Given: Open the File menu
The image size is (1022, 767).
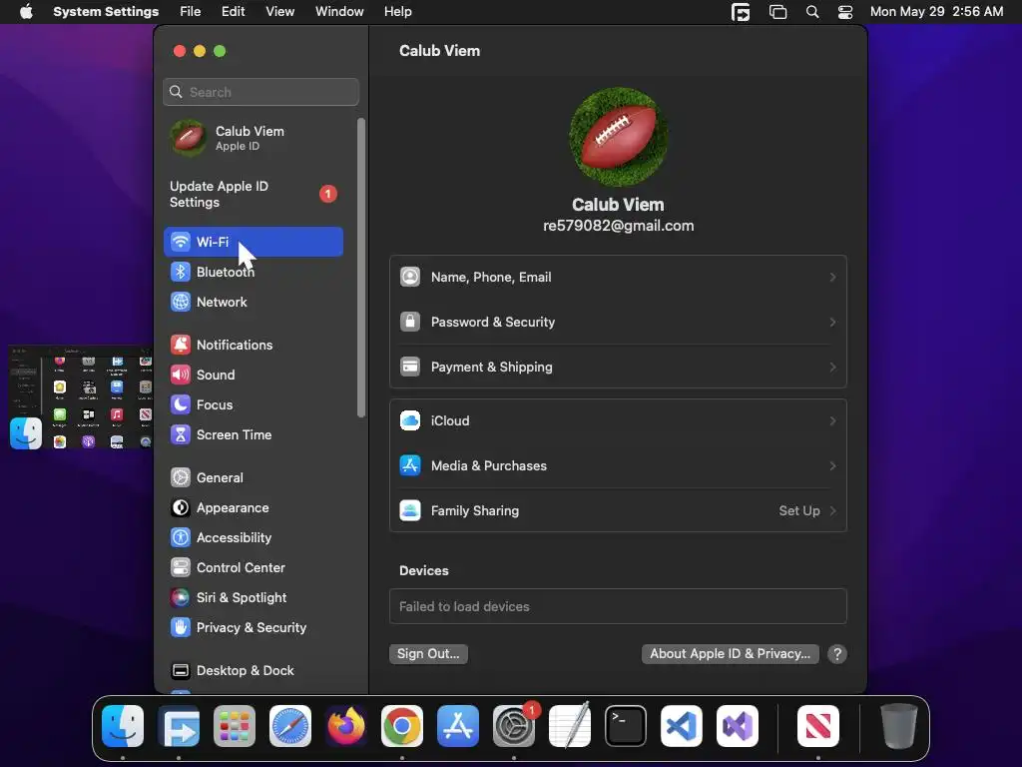Looking at the screenshot, I should tap(191, 12).
